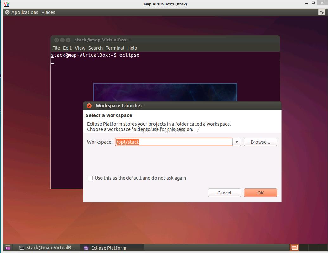Image resolution: width=328 pixels, height=253 pixels.
Task: Click OK in Workspace Launcher
Action: point(260,193)
